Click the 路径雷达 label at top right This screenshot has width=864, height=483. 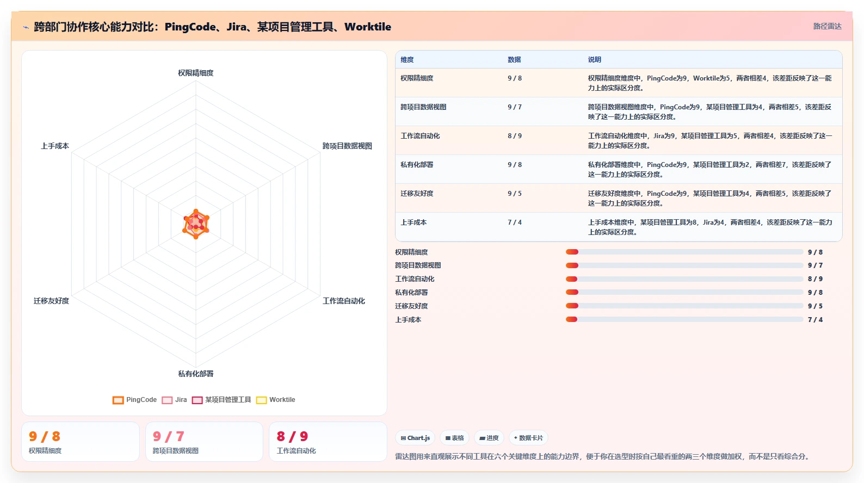pyautogui.click(x=827, y=26)
